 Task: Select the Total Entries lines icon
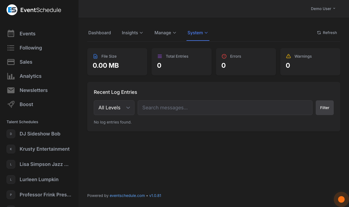(x=160, y=56)
